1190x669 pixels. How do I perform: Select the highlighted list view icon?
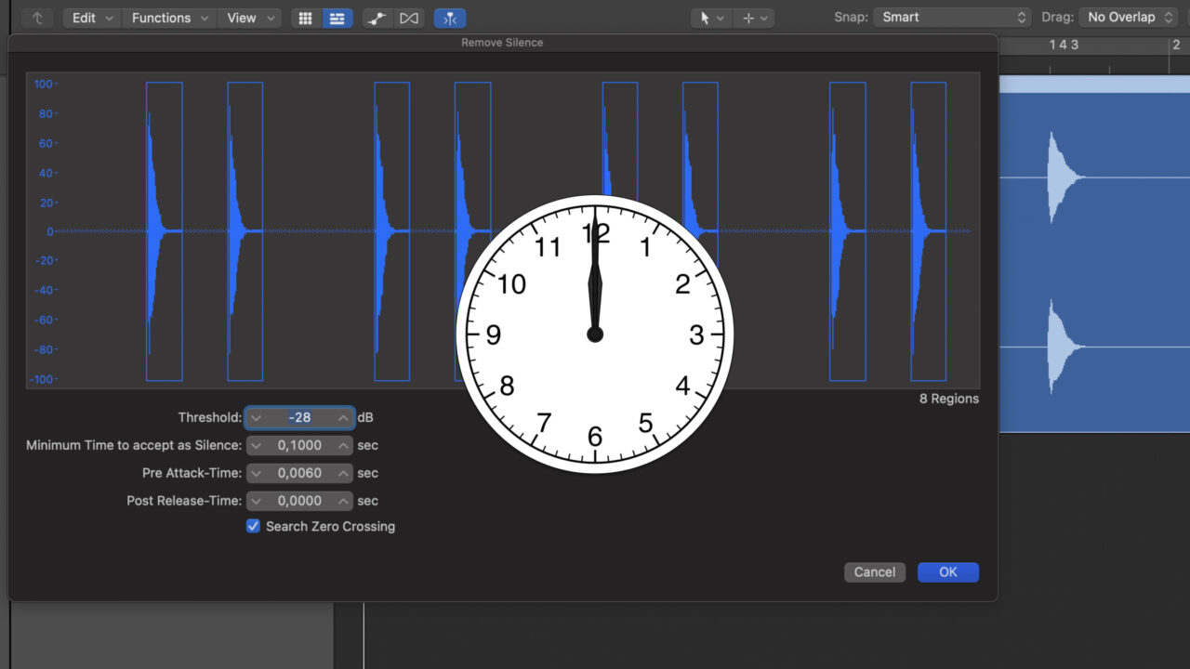(x=337, y=18)
